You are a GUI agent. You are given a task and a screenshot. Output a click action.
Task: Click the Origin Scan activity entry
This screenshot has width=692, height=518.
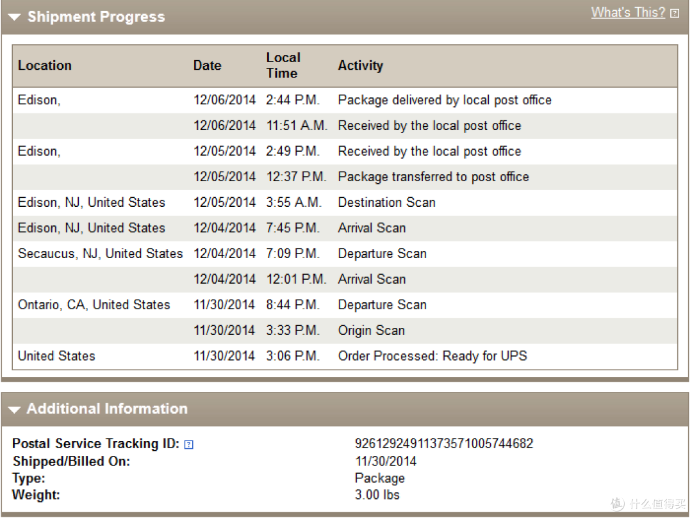point(371,330)
